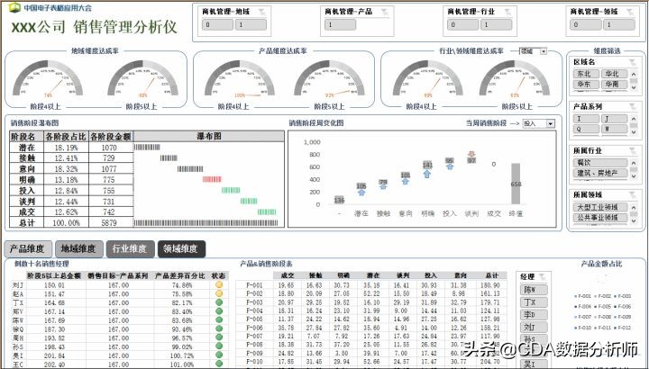Image resolution: width=649 pixels, height=369 pixels.
Task: Select product series I in 产品系列 slicer
Action: point(586,119)
